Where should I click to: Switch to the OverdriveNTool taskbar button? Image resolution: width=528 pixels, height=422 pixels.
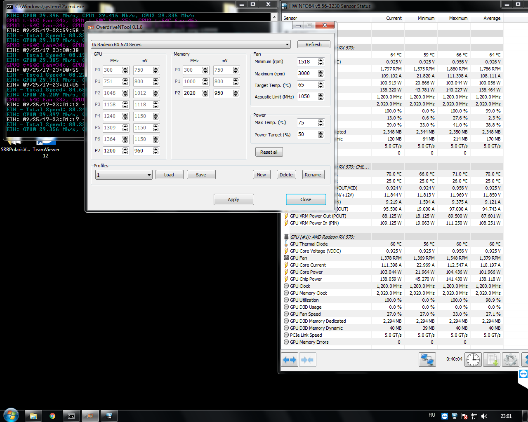(x=90, y=416)
